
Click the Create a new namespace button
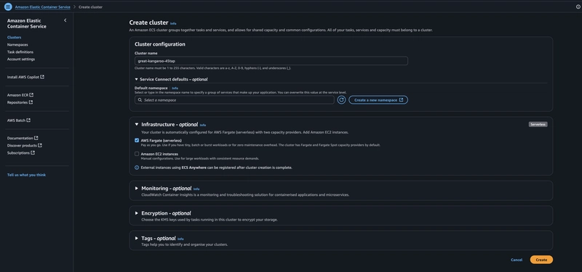tap(378, 100)
